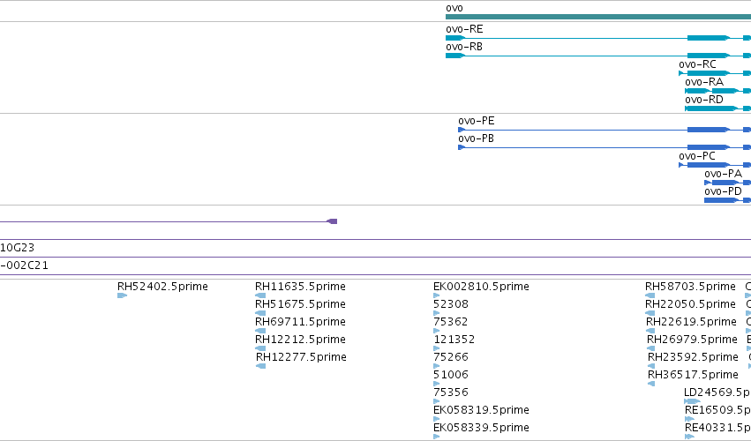
Task: Click the ovo-RA transcript label
Action: coord(704,82)
